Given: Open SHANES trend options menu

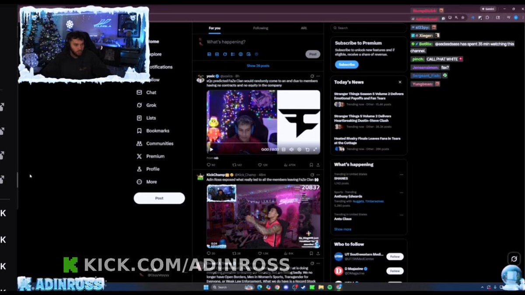Looking at the screenshot, I should point(401,174).
